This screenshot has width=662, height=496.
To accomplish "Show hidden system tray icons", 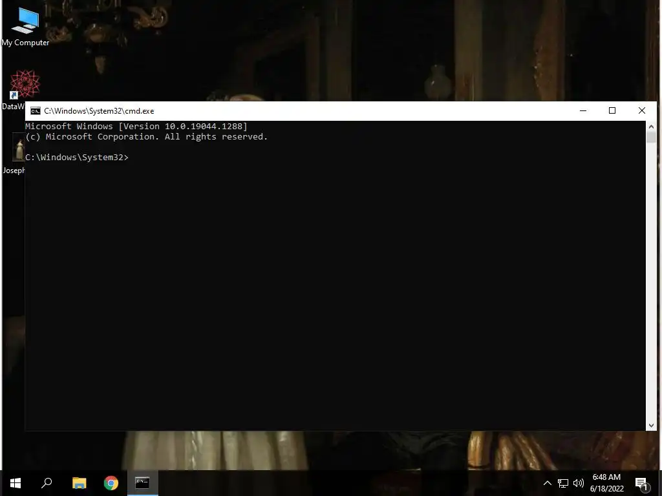I will pyautogui.click(x=547, y=483).
